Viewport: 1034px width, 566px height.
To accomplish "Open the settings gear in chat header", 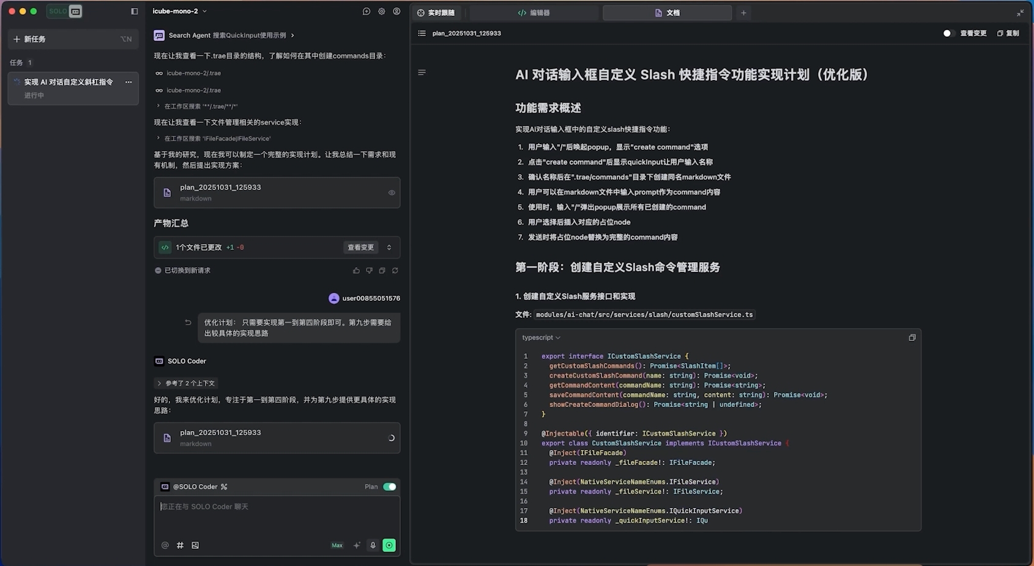I will pyautogui.click(x=382, y=12).
